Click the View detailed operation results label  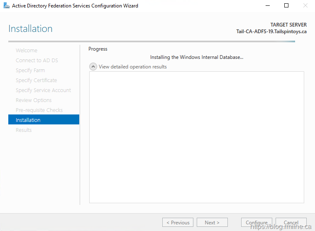(x=132, y=67)
